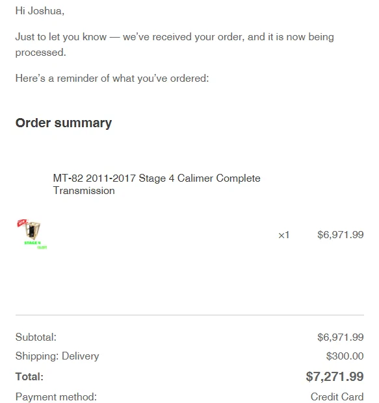Click the Payment method label

56,397
